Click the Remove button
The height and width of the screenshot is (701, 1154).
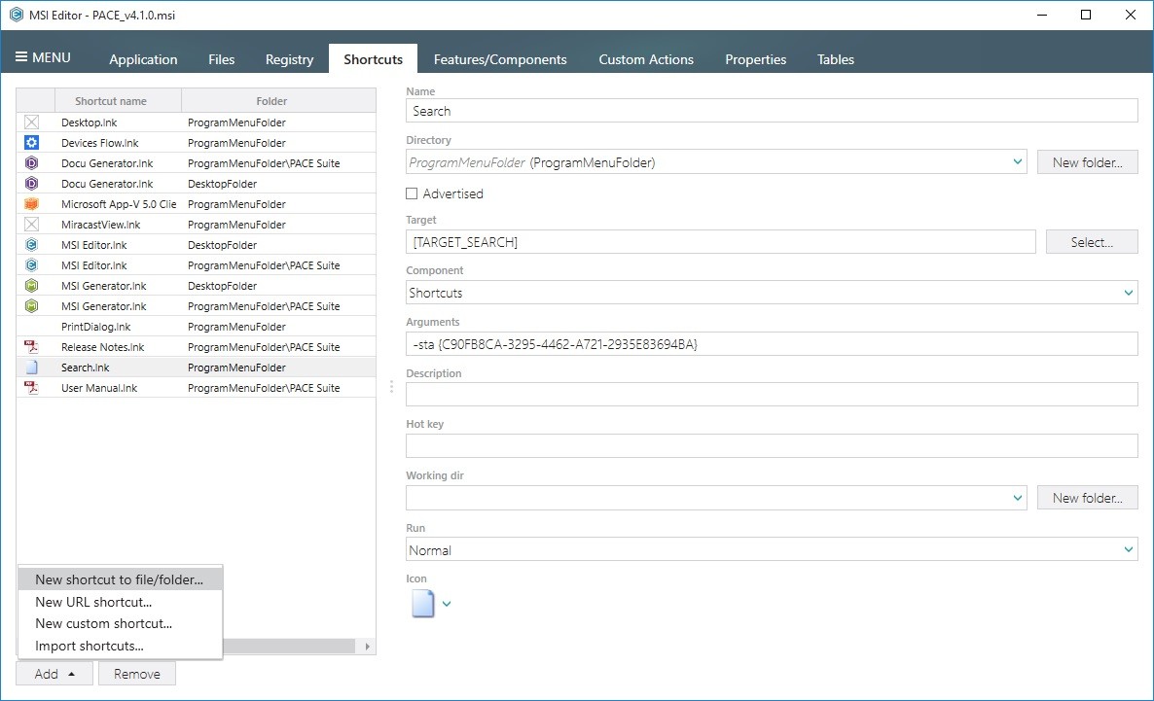pos(137,674)
